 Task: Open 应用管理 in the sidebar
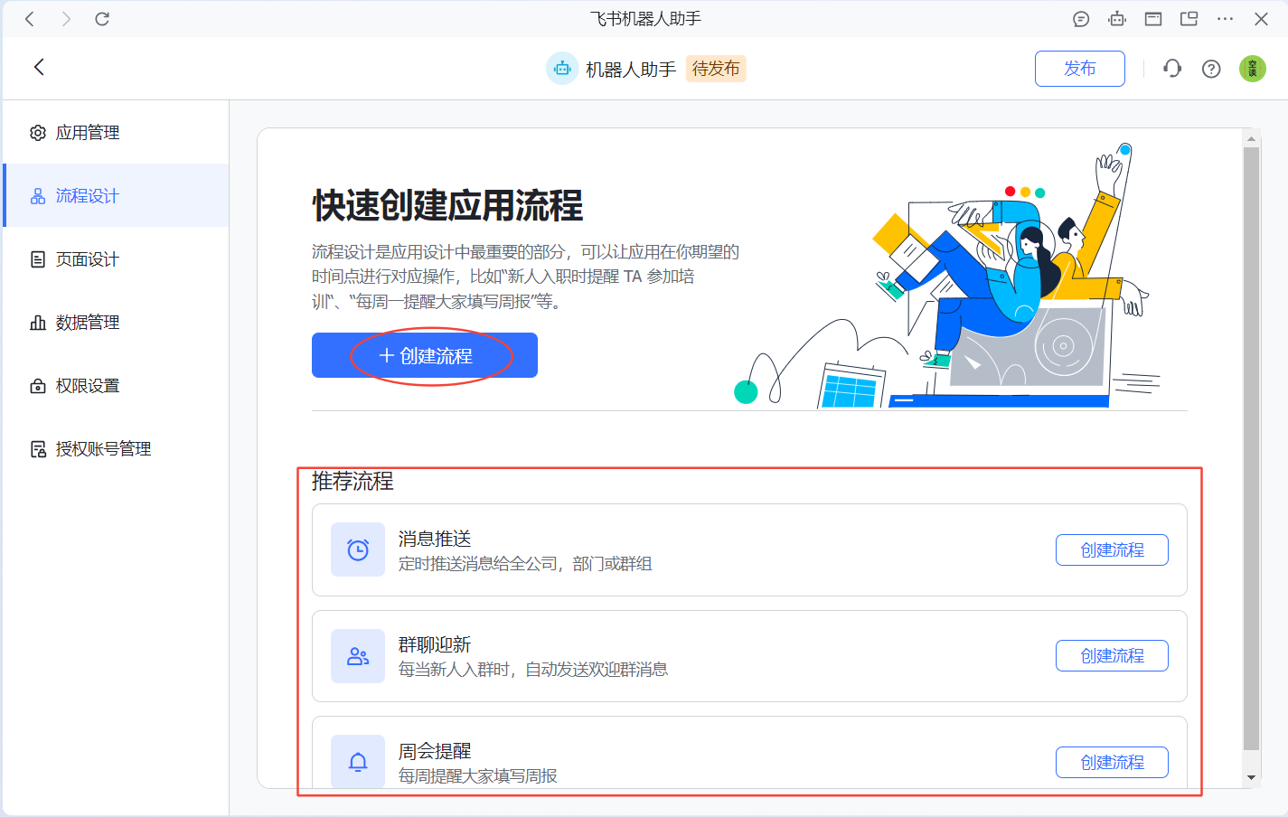point(88,133)
